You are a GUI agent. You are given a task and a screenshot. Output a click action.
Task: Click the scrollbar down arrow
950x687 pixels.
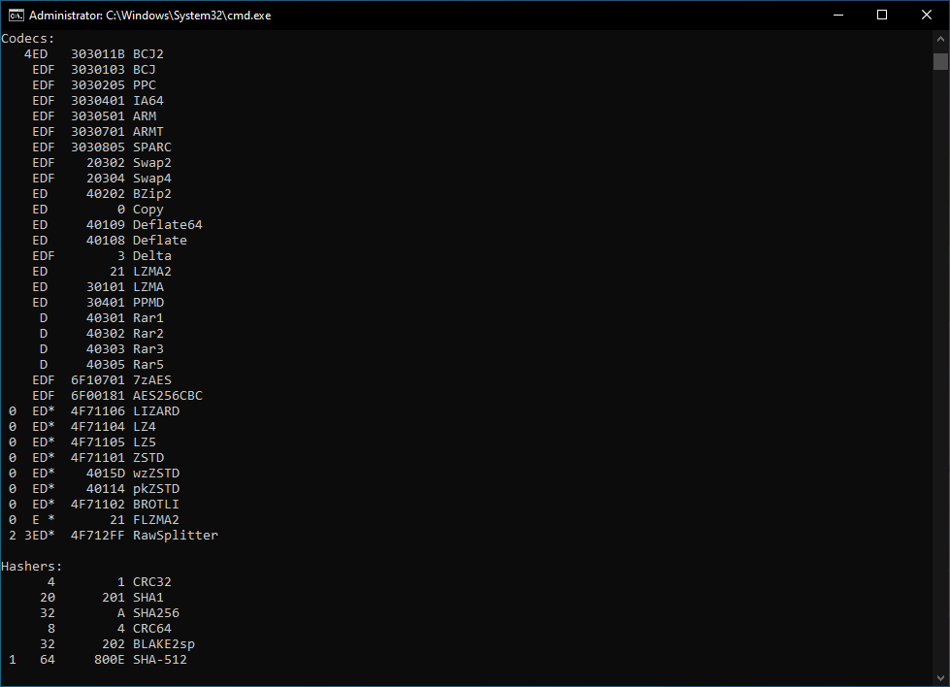(941, 678)
